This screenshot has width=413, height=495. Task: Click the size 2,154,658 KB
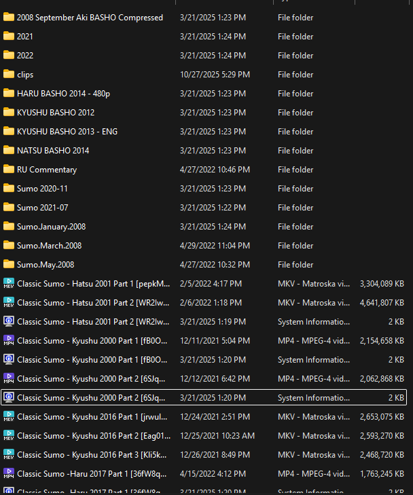382,341
